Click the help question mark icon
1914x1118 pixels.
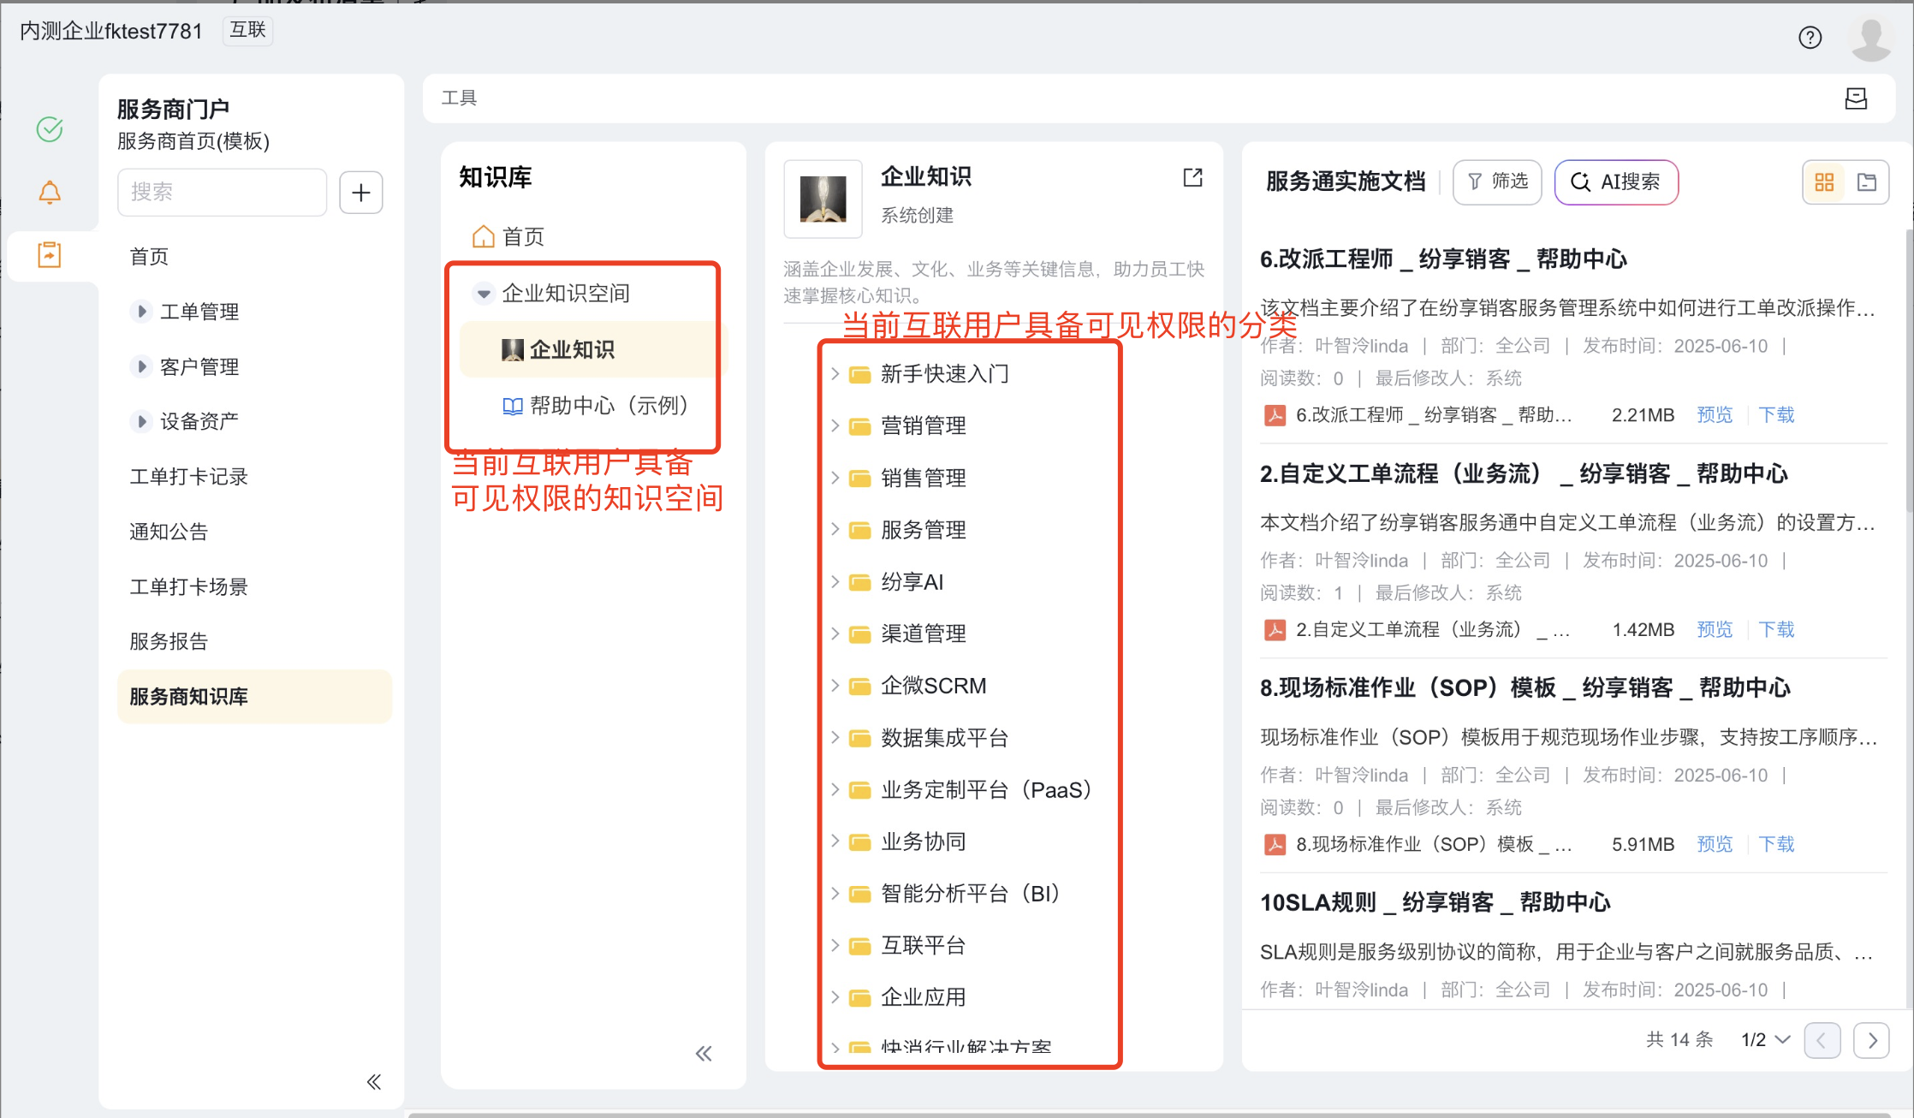click(x=1810, y=38)
